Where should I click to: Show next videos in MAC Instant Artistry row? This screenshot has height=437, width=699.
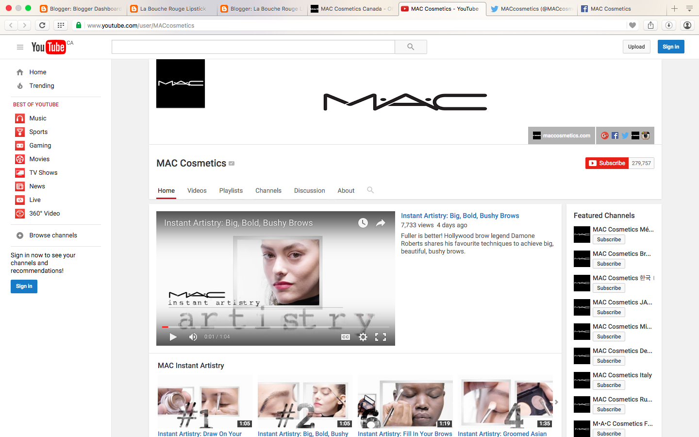point(556,402)
